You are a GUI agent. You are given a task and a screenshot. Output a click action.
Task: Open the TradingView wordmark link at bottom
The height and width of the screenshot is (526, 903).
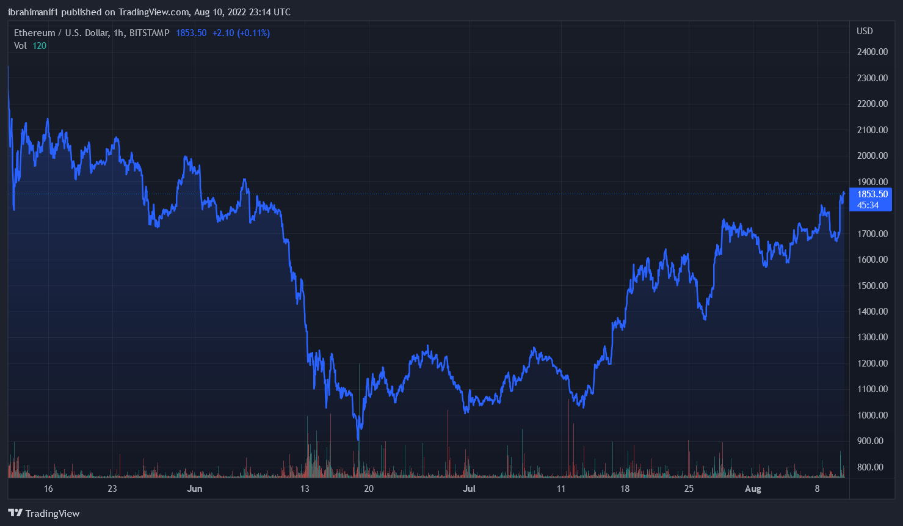[x=53, y=513]
